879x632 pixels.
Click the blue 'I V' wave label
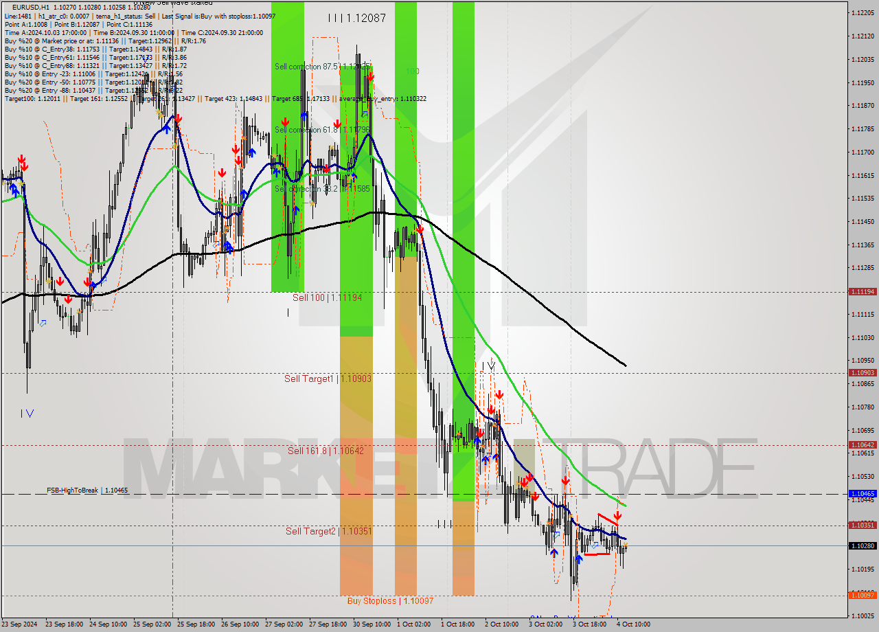coord(27,414)
